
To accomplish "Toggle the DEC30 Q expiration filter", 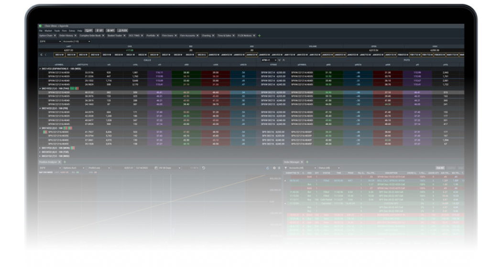I will click(201, 55).
